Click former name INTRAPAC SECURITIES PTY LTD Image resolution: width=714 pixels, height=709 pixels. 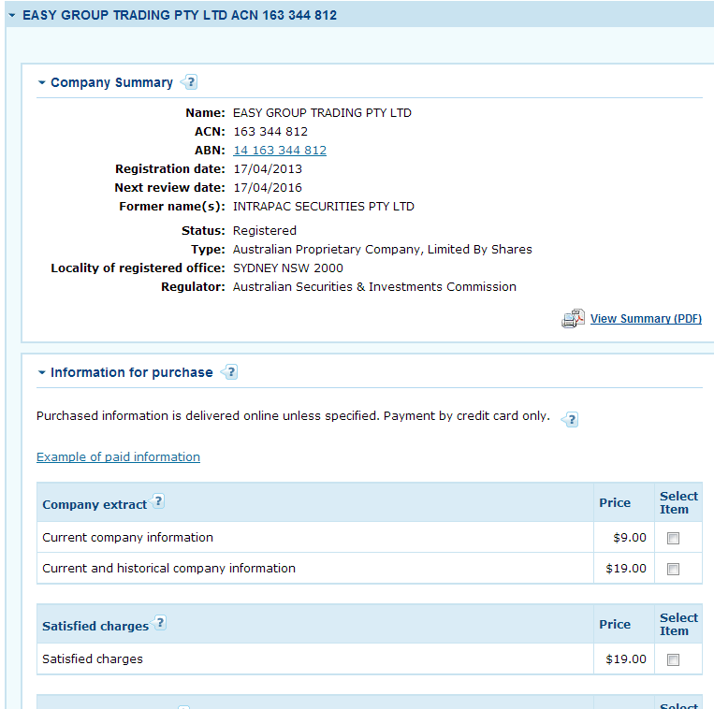[323, 207]
